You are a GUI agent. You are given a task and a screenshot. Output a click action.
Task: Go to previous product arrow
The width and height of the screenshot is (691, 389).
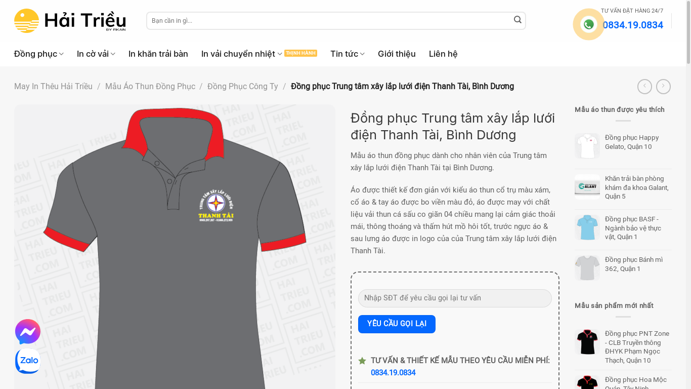tap(644, 87)
